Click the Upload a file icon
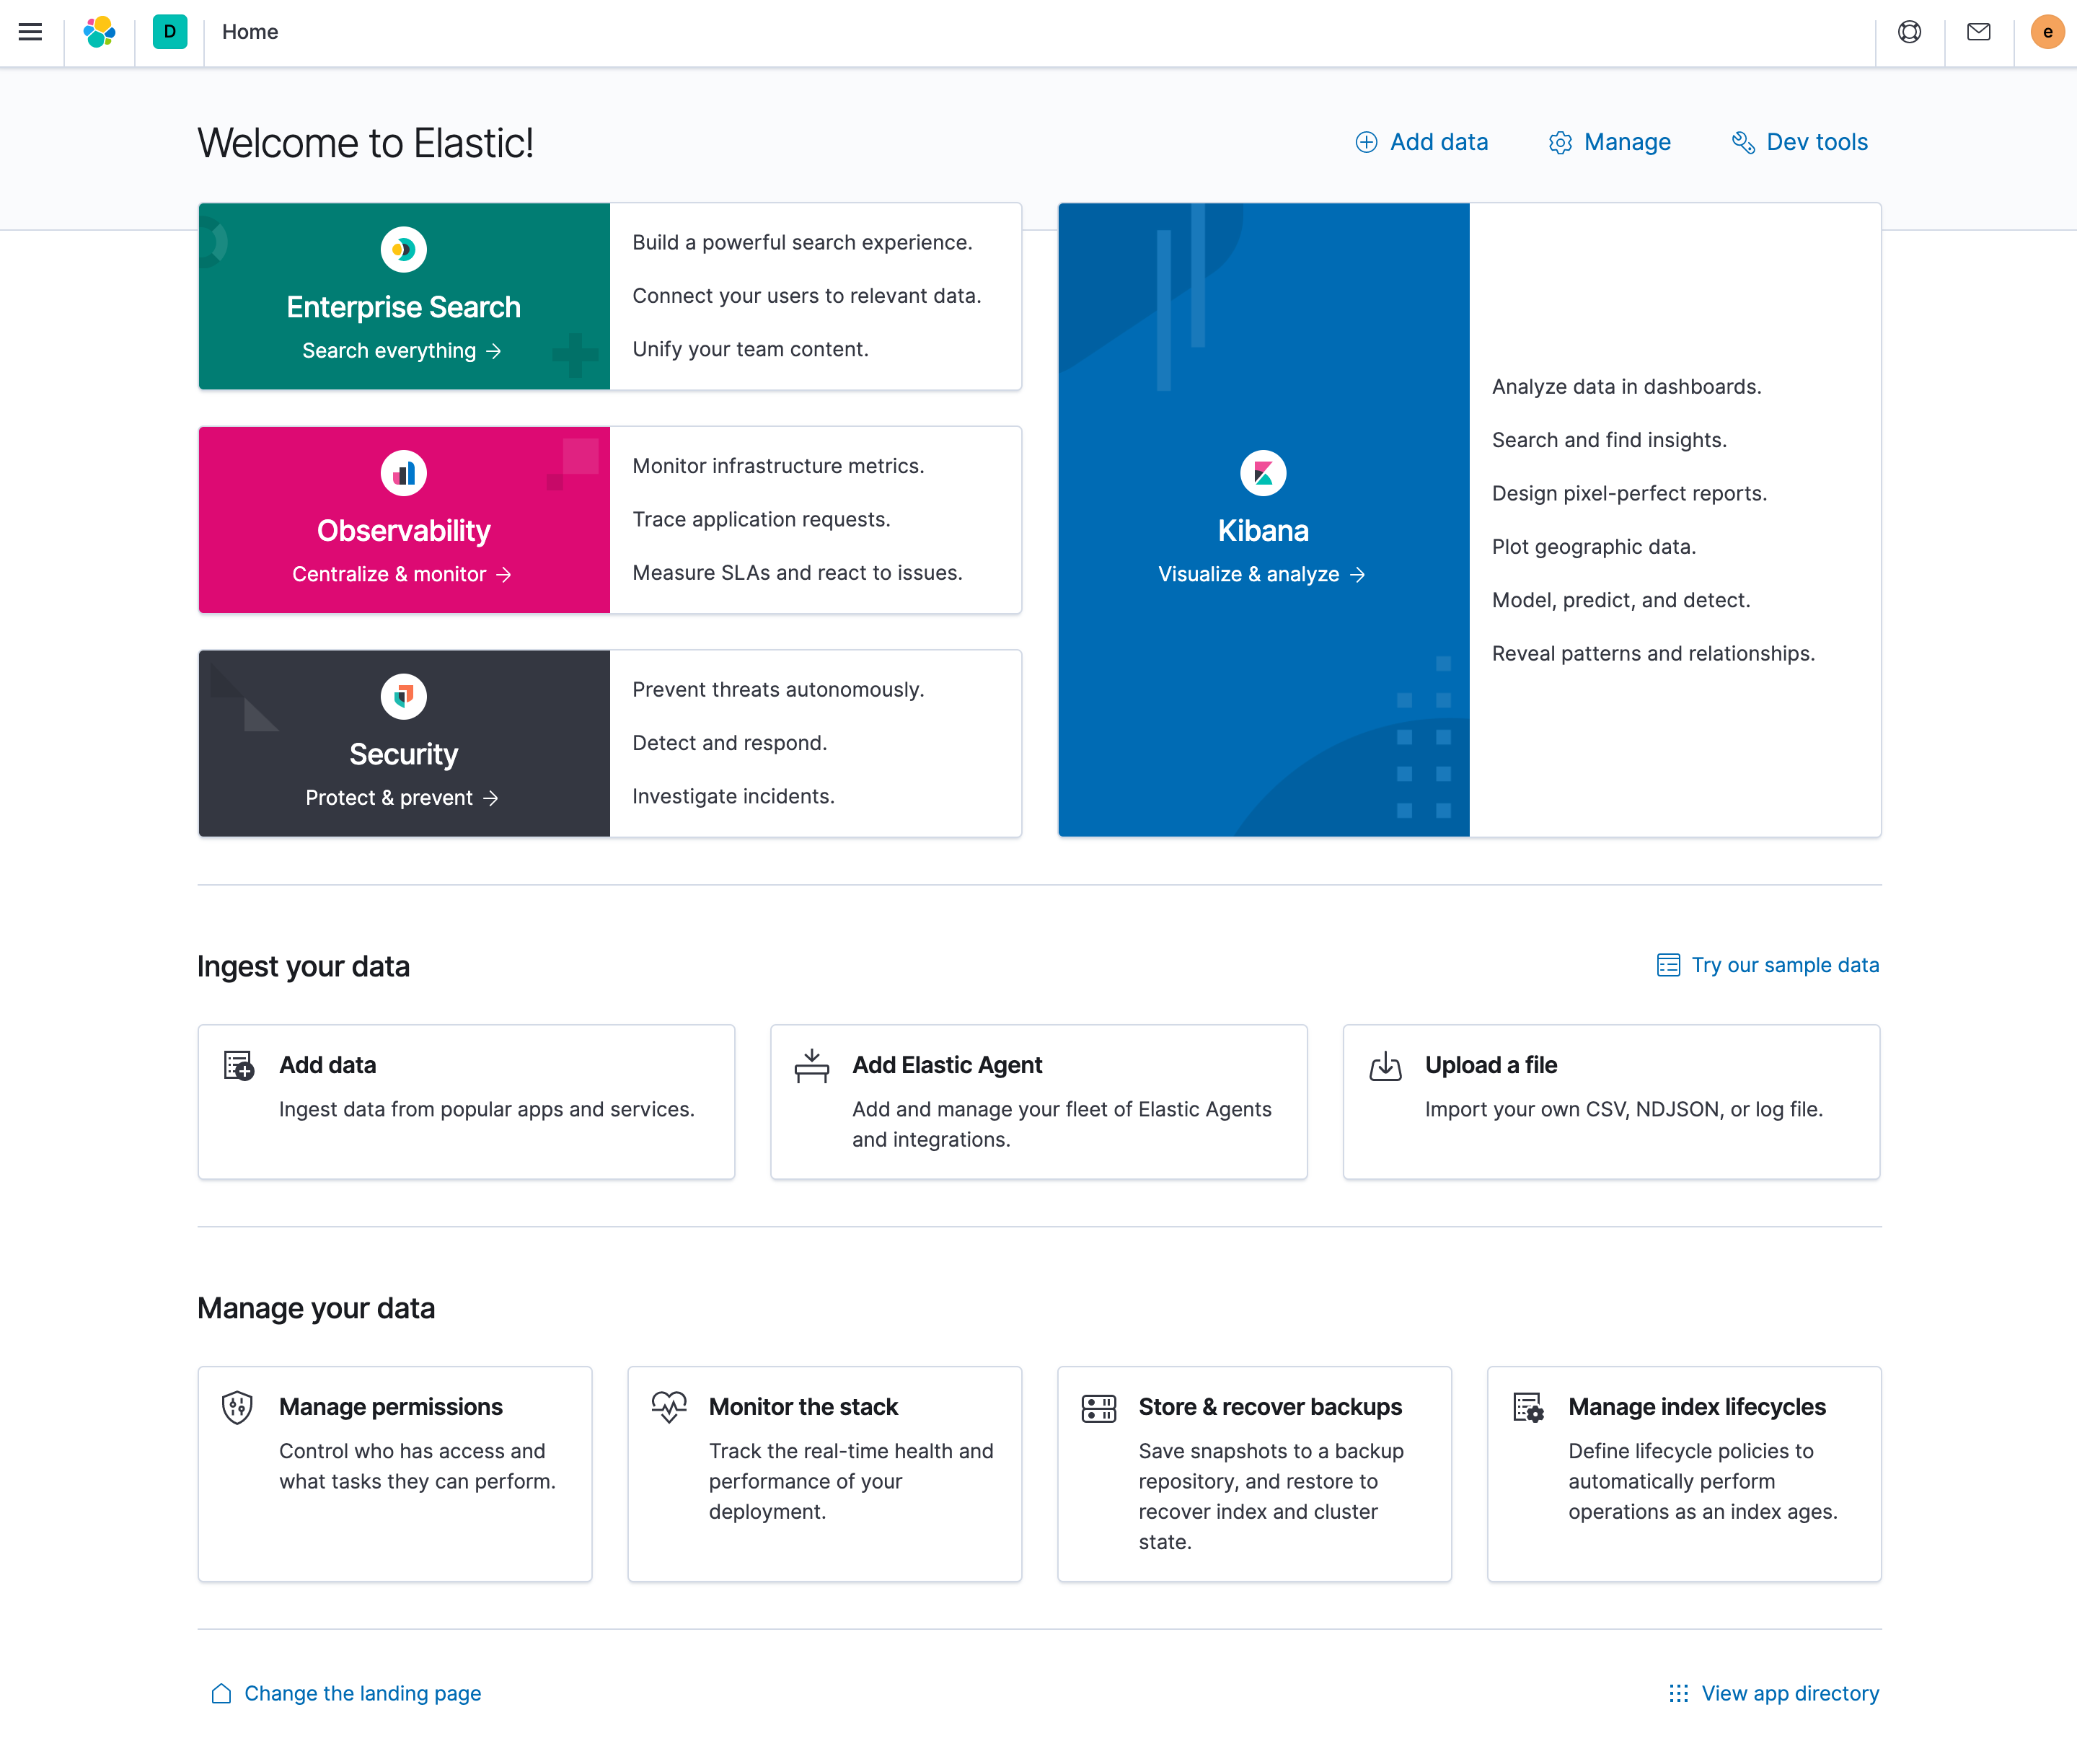 coord(1385,1066)
